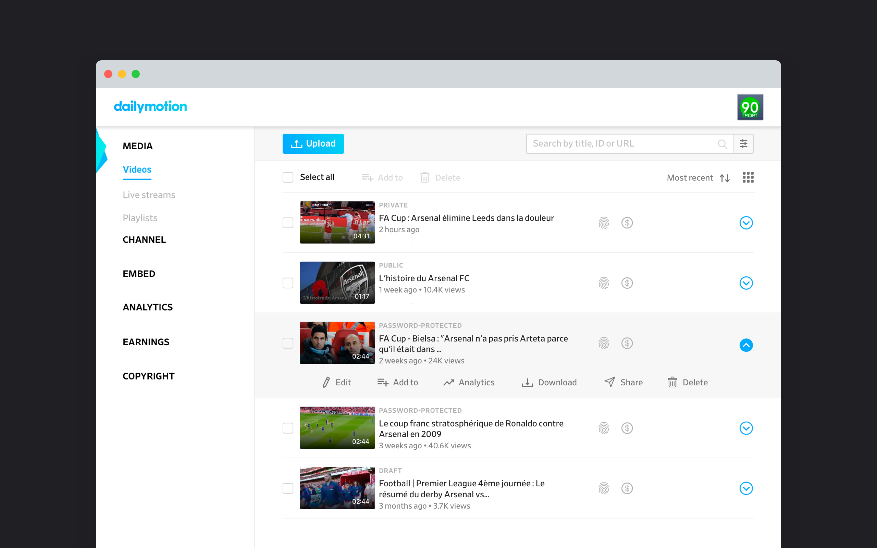Expand options for Arsenal élimine Leeds video
Image resolution: width=877 pixels, height=548 pixels.
pos(746,223)
